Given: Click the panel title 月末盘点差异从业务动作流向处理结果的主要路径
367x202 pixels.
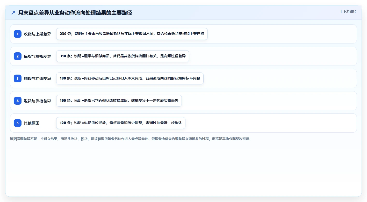Looking at the screenshot, I should (75, 13).
